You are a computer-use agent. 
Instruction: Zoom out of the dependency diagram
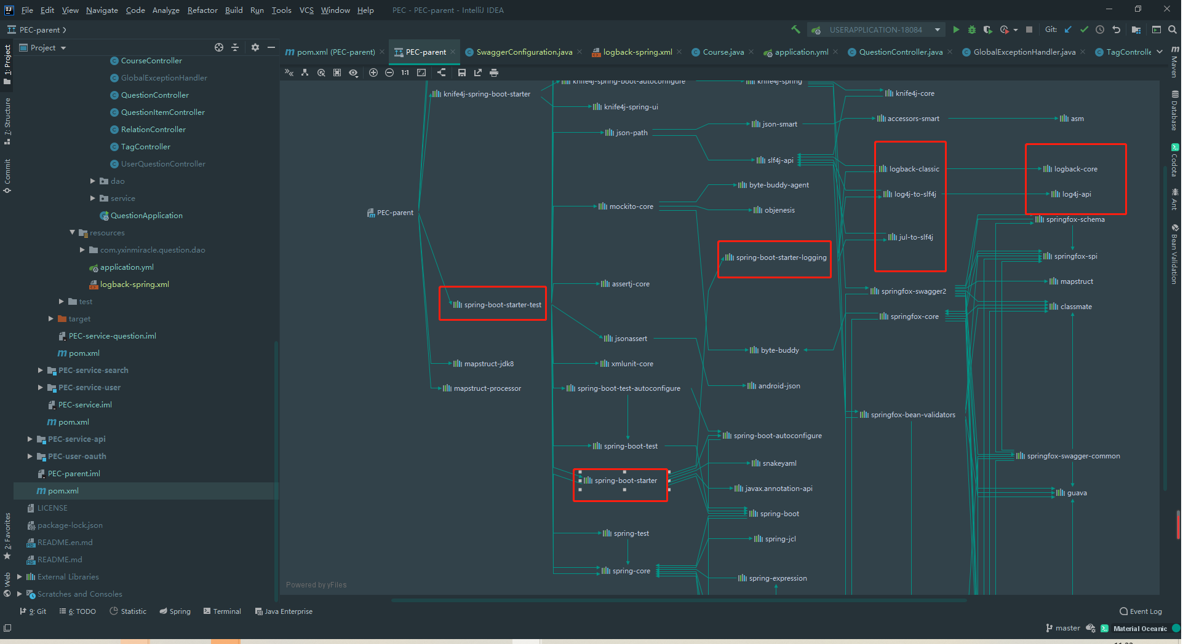tap(389, 73)
